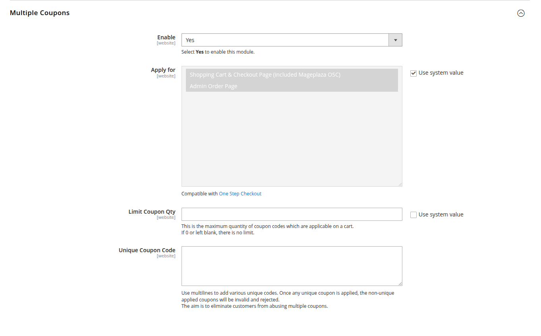Image resolution: width=541 pixels, height=336 pixels.
Task: Click the Limit Coupon Qty field label
Action: 152,212
